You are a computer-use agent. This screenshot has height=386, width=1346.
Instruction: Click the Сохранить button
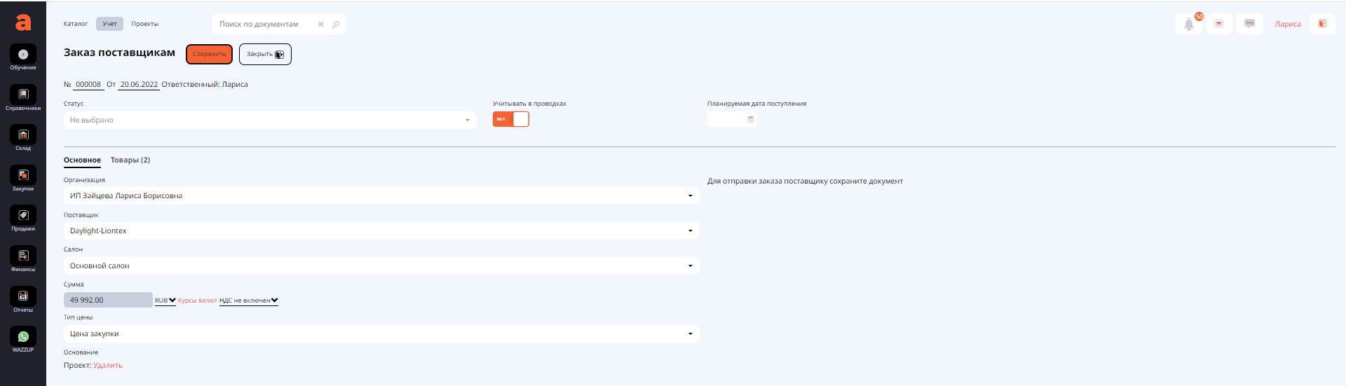(x=209, y=54)
